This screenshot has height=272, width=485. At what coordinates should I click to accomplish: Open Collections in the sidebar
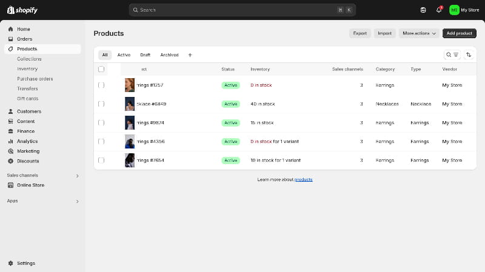(29, 59)
